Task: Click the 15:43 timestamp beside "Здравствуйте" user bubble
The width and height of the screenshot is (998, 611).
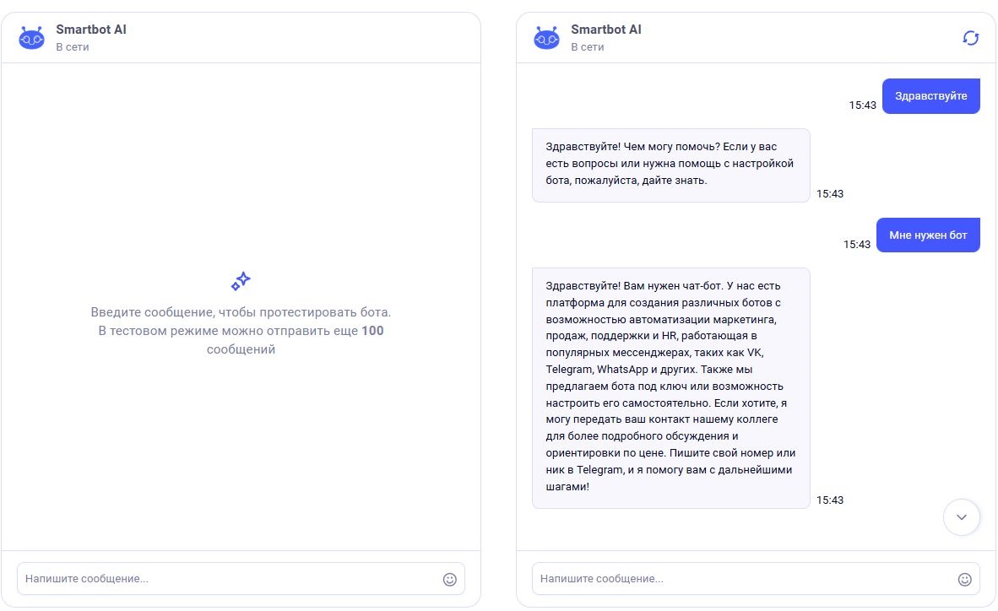Action: coord(862,105)
